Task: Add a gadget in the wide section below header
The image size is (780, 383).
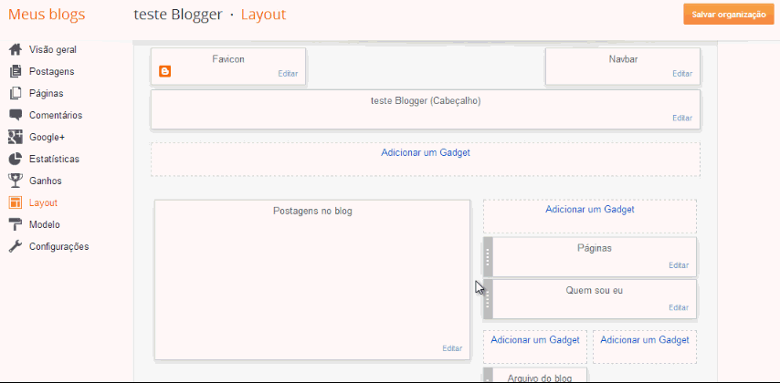Action: (x=426, y=152)
